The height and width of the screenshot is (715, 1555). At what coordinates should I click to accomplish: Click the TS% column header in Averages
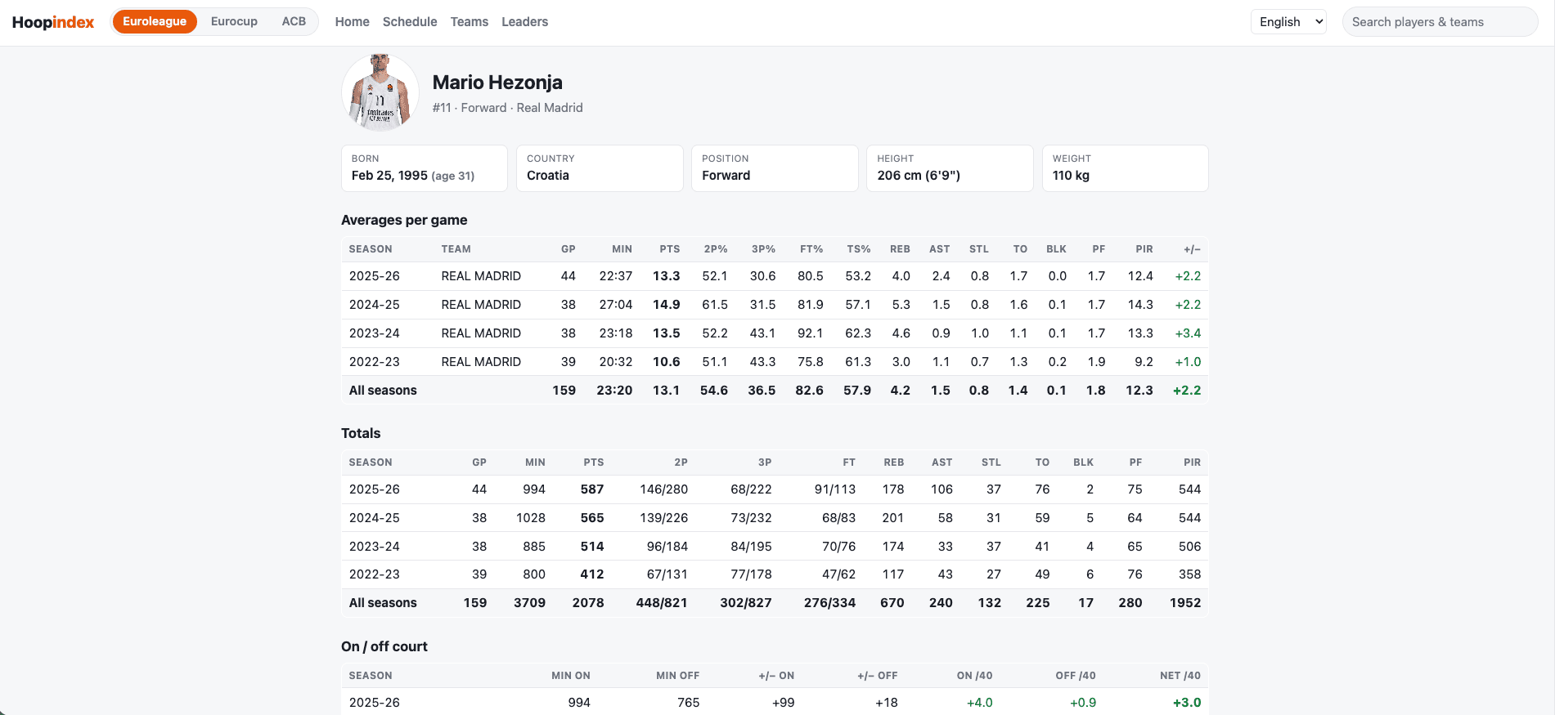pos(859,249)
